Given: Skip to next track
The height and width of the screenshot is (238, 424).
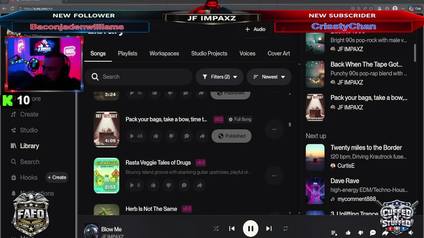Looking at the screenshot, I should tap(269, 228).
